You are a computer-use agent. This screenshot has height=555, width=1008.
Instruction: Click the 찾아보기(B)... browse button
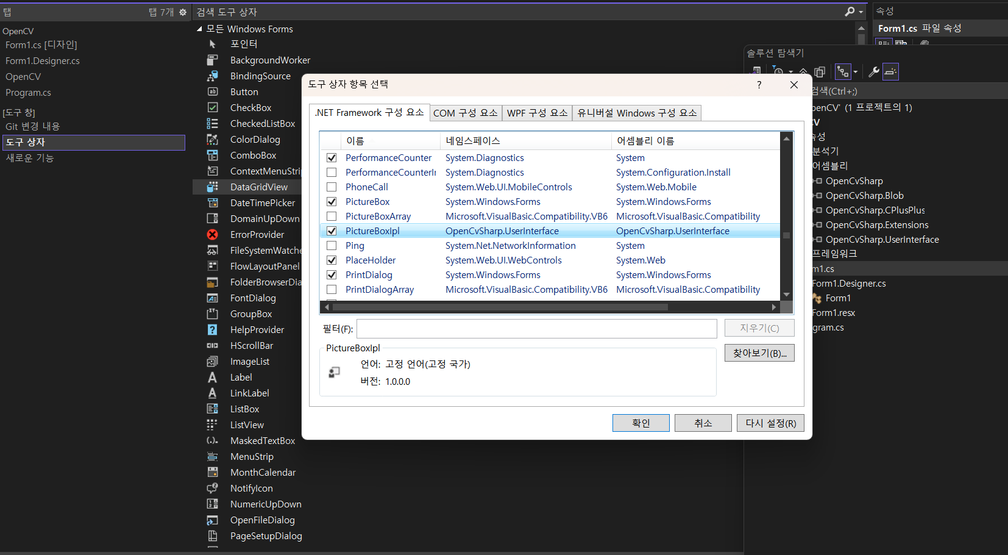(x=759, y=353)
